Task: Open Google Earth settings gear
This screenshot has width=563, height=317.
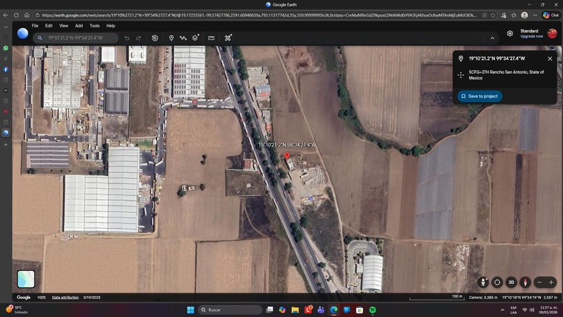Action: click(x=510, y=34)
